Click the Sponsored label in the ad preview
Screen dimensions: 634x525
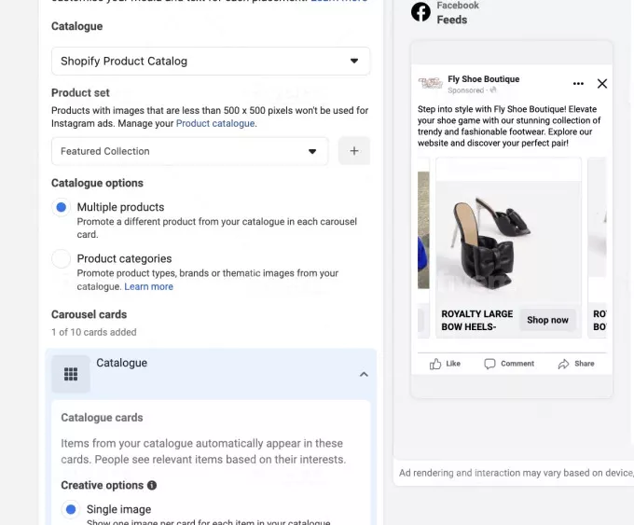click(x=465, y=90)
